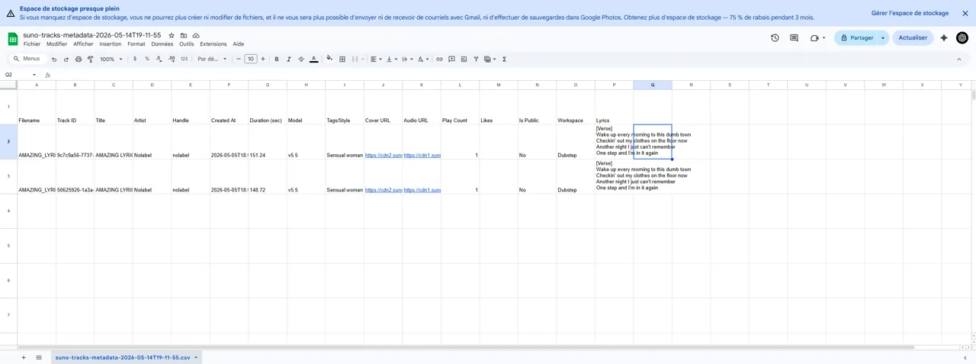This screenshot has width=976, height=364.
Task: Decrease font size with the minus button
Action: (x=239, y=59)
